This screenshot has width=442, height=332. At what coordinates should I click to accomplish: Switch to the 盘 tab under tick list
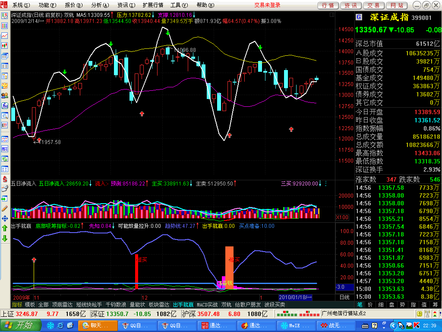click(391, 304)
